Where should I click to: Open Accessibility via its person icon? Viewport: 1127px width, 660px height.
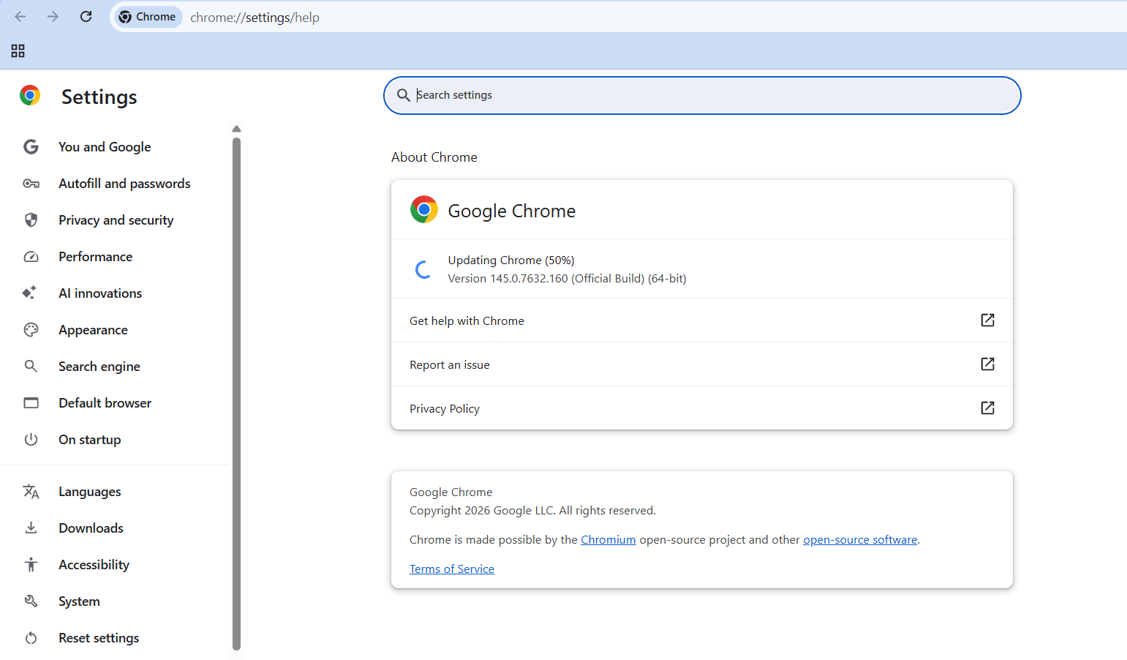click(x=31, y=564)
